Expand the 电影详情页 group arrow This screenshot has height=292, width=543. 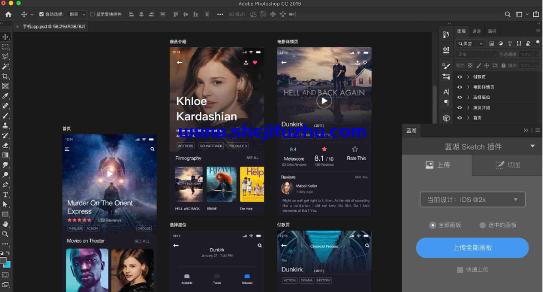tap(468, 87)
